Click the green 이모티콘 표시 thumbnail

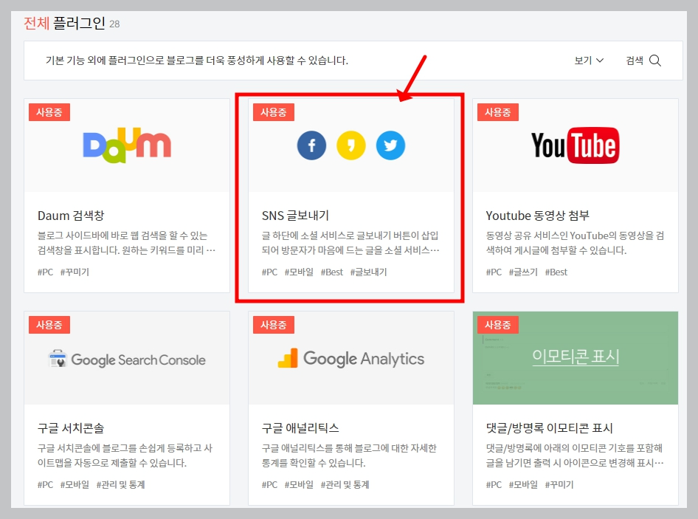tap(575, 358)
